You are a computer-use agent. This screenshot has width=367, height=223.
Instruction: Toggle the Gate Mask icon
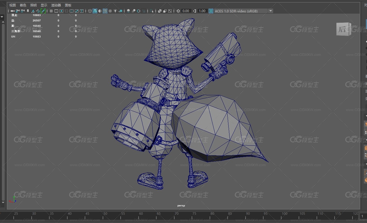point(66,11)
